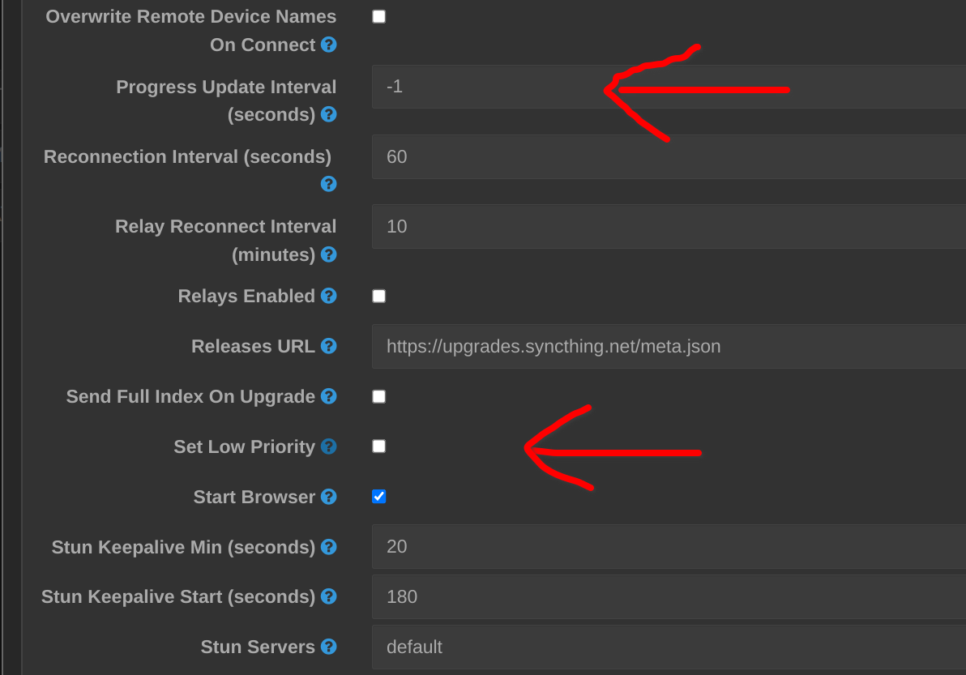Viewport: 966px width, 675px height.
Task: Click the Stun Servers help icon
Action: (328, 647)
